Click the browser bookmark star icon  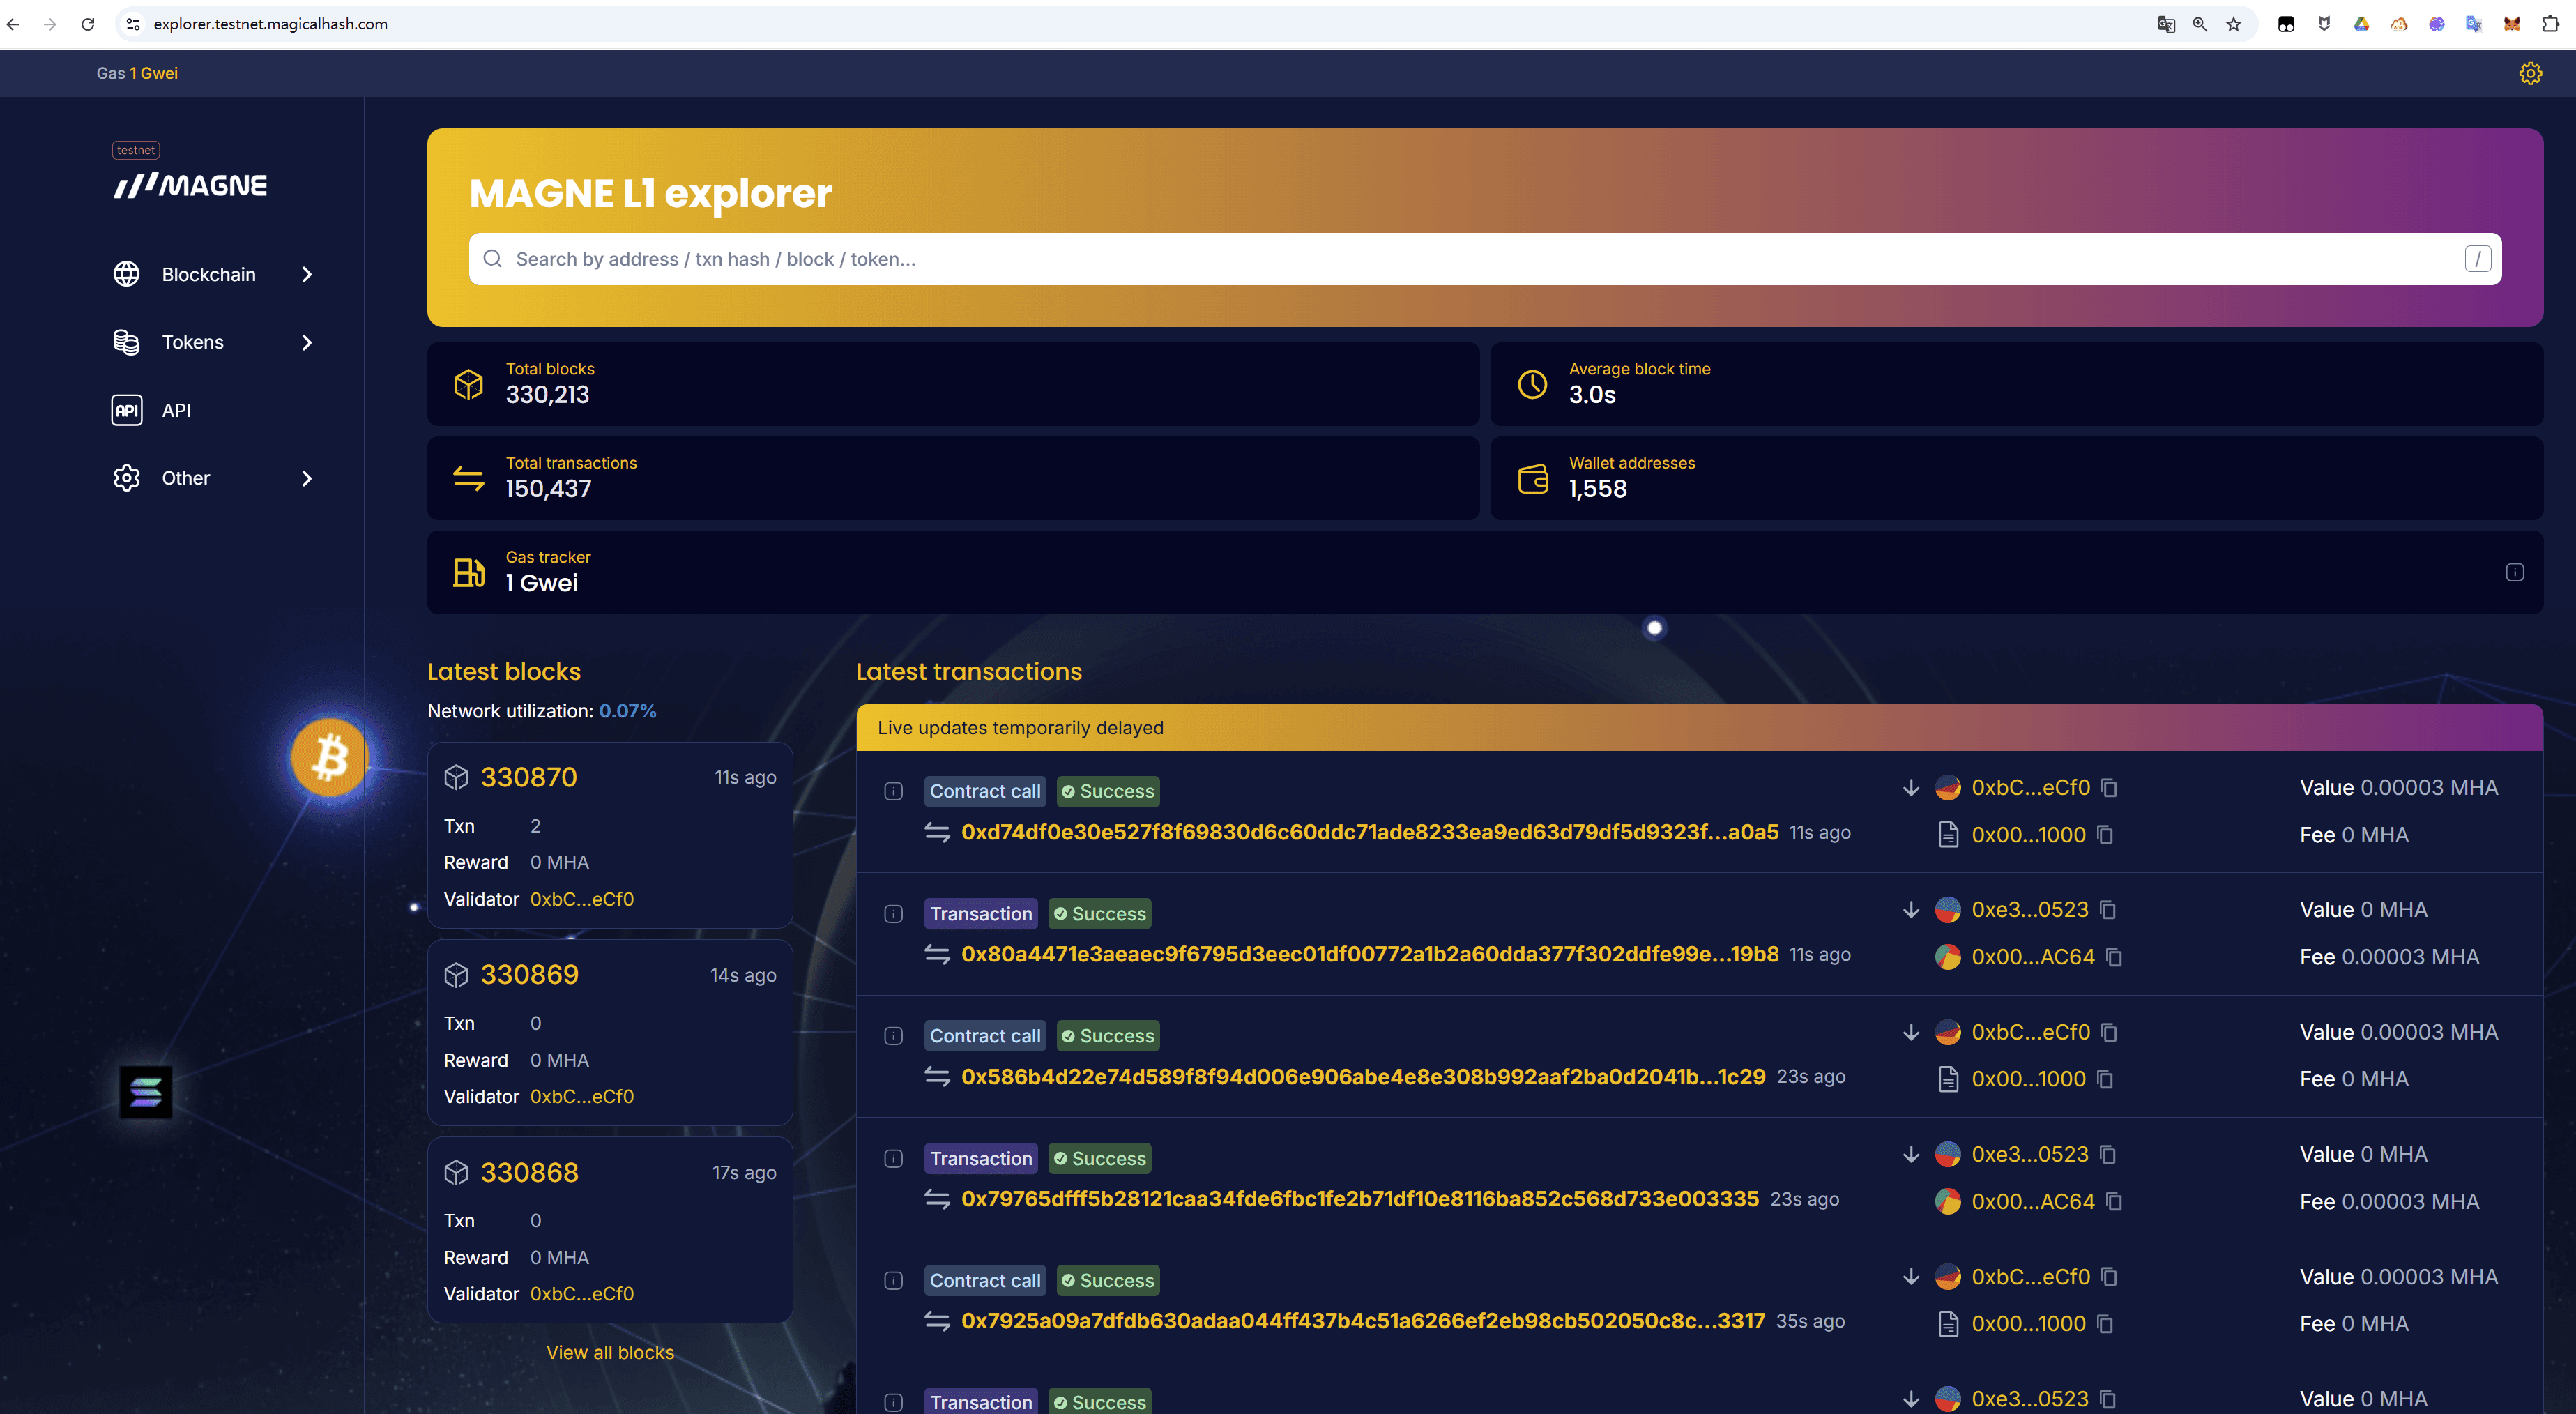click(2233, 24)
